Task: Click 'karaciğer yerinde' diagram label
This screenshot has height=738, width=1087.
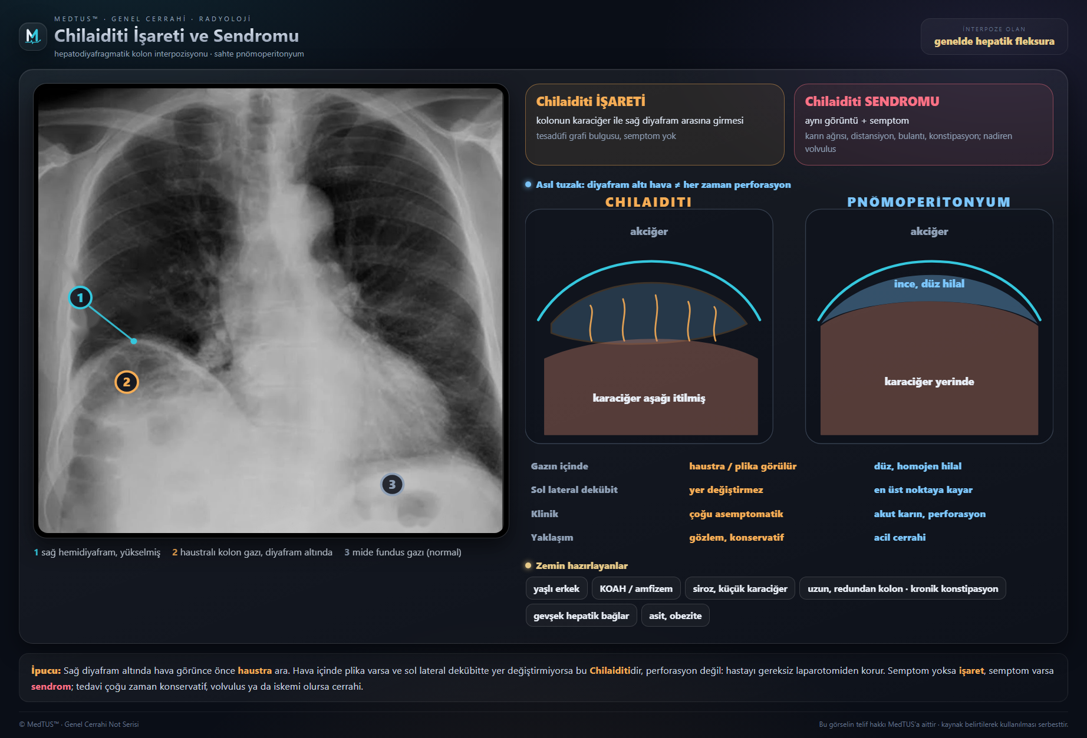Action: tap(929, 382)
